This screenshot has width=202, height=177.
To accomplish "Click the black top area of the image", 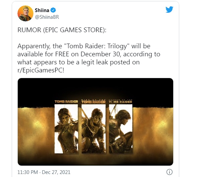I will pos(95,88).
